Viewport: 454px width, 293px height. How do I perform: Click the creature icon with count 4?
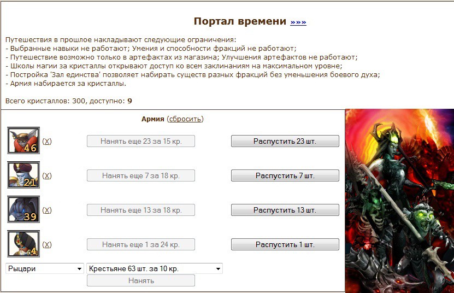23,244
